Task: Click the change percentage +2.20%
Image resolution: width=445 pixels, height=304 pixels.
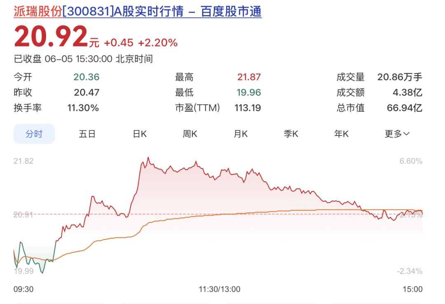Action: 158,43
